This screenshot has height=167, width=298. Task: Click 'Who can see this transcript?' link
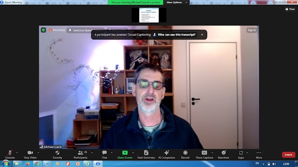pos(175,35)
